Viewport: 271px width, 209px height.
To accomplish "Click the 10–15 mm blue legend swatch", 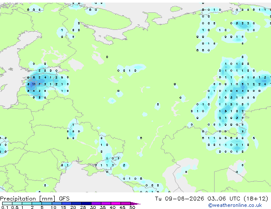I will [56, 203].
